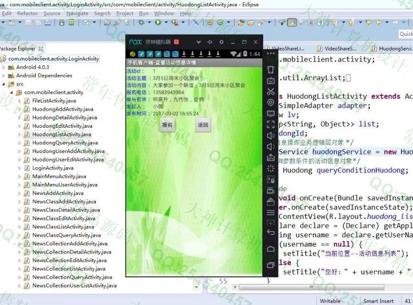Open the Nox title bar dropdown chevron
The width and height of the screenshot is (413, 305).
point(198,42)
